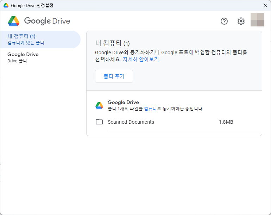Click the account profile avatar
This screenshot has height=215, width=271.
257,20
